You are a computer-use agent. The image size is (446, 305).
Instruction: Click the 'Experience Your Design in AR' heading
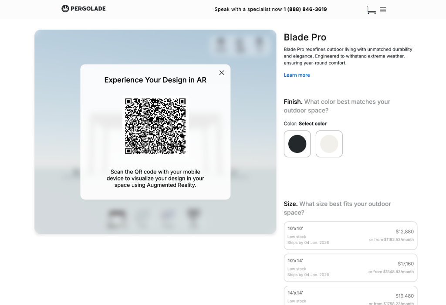[155, 80]
